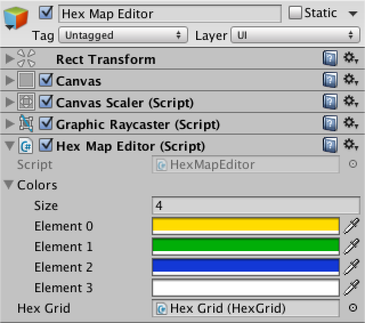Open Rect Transform gear settings menu

[351, 58]
